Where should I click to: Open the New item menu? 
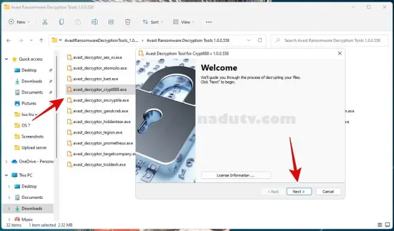tap(19, 22)
